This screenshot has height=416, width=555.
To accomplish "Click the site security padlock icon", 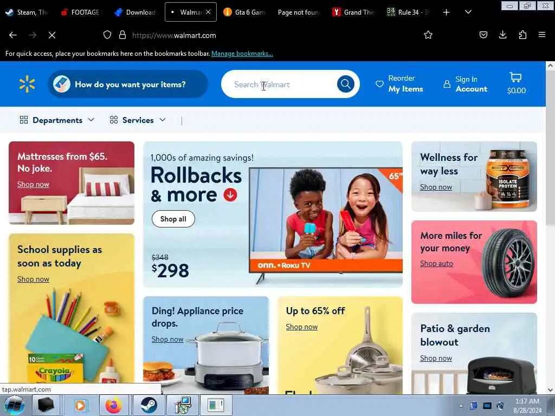I will [122, 35].
